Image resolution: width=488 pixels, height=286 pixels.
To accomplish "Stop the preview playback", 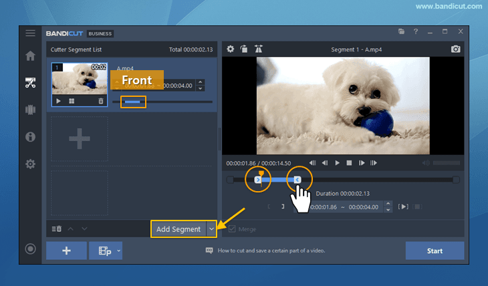I will [349, 163].
